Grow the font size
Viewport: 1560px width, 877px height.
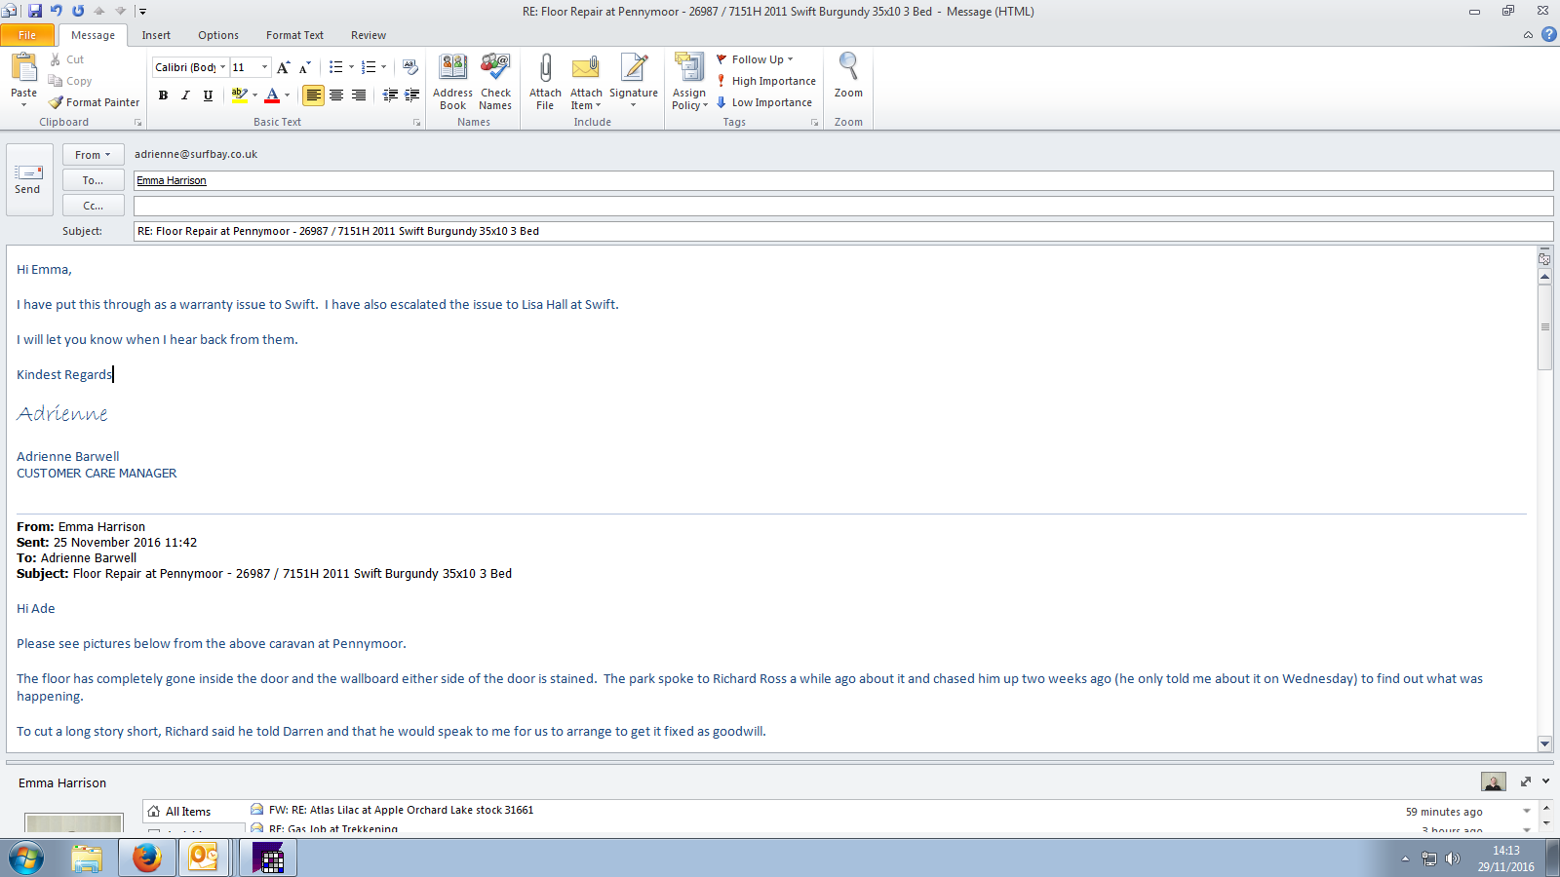(283, 67)
